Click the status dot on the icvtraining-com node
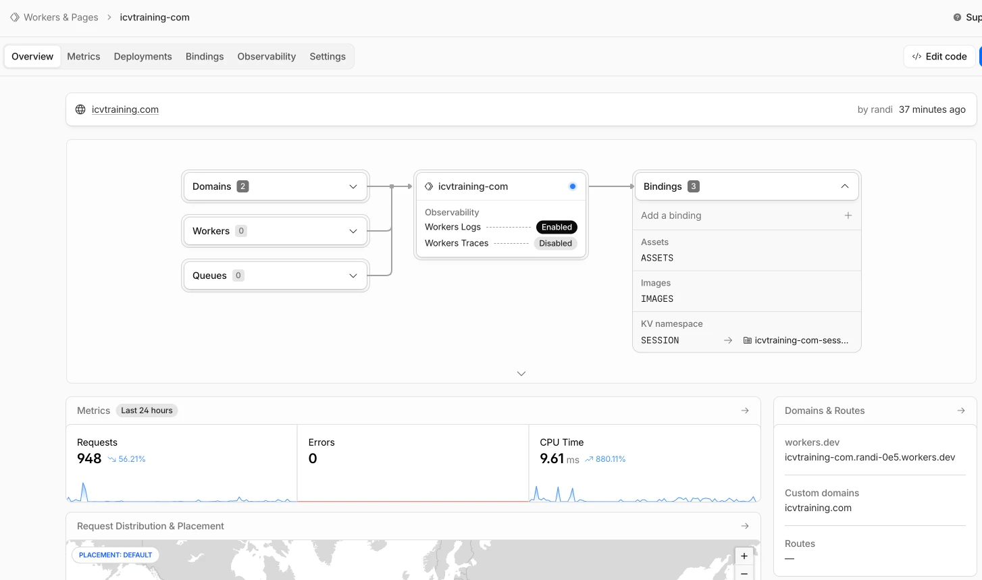Viewport: 982px width, 580px height. coord(572,186)
